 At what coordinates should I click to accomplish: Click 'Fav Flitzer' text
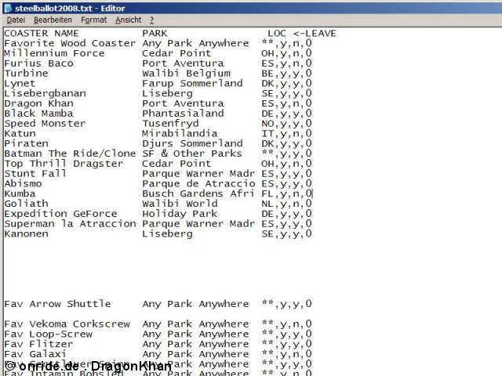tap(38, 344)
